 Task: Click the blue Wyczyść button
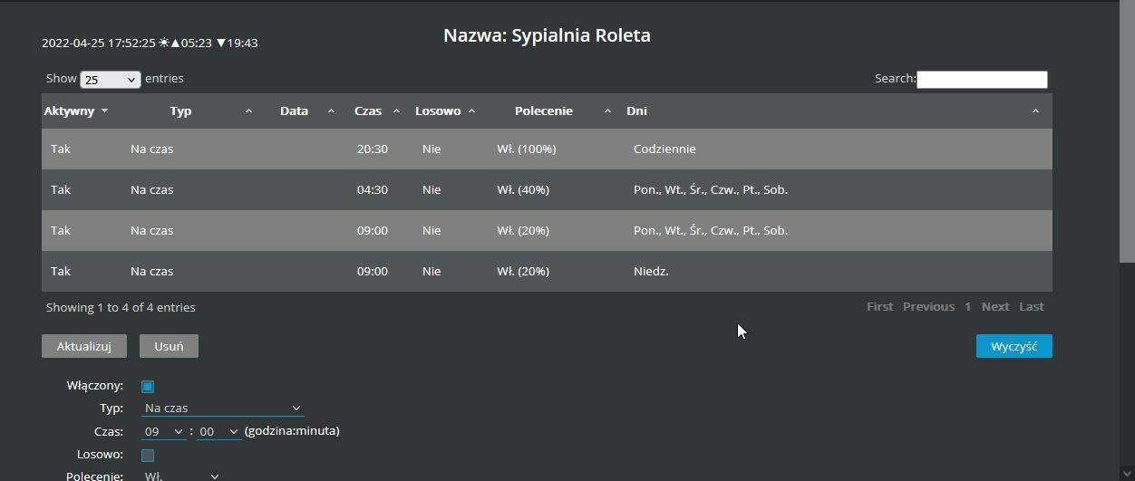pos(1014,346)
